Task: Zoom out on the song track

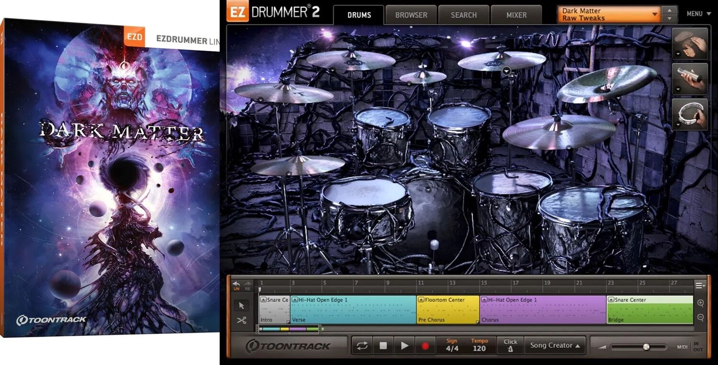Action: pyautogui.click(x=700, y=318)
